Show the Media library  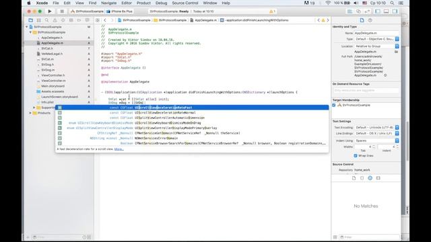378,178
